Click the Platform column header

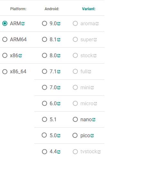(18, 9)
